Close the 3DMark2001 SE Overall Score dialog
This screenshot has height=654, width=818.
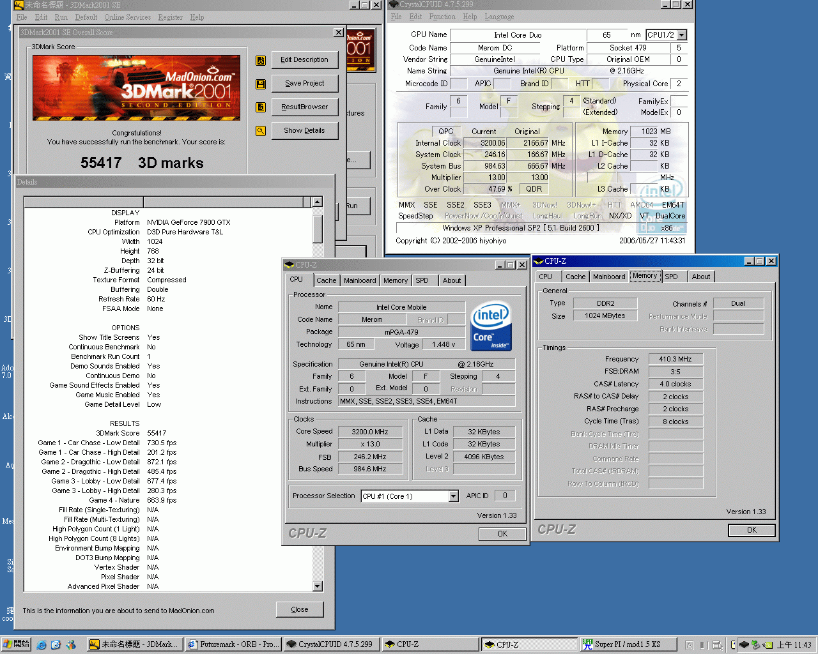339,32
